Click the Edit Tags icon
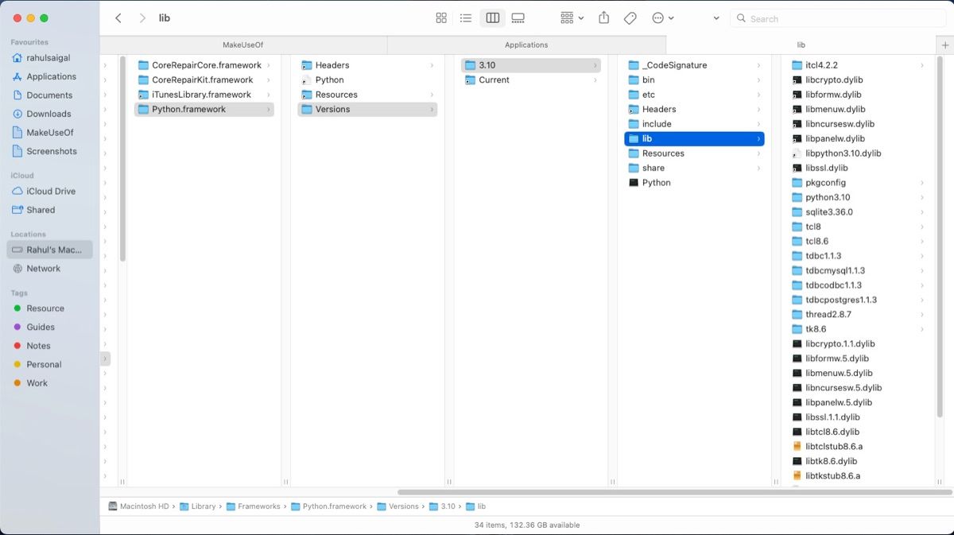Screen dimensions: 954x535 630,17
